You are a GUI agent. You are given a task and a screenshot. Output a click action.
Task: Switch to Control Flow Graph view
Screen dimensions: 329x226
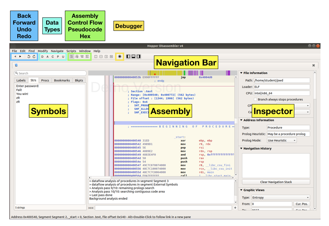coord(77,56)
